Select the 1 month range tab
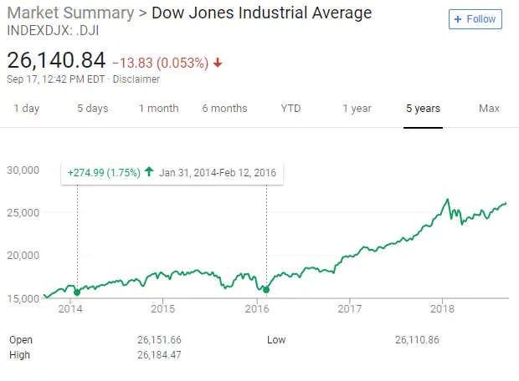The image size is (519, 381). click(x=159, y=109)
